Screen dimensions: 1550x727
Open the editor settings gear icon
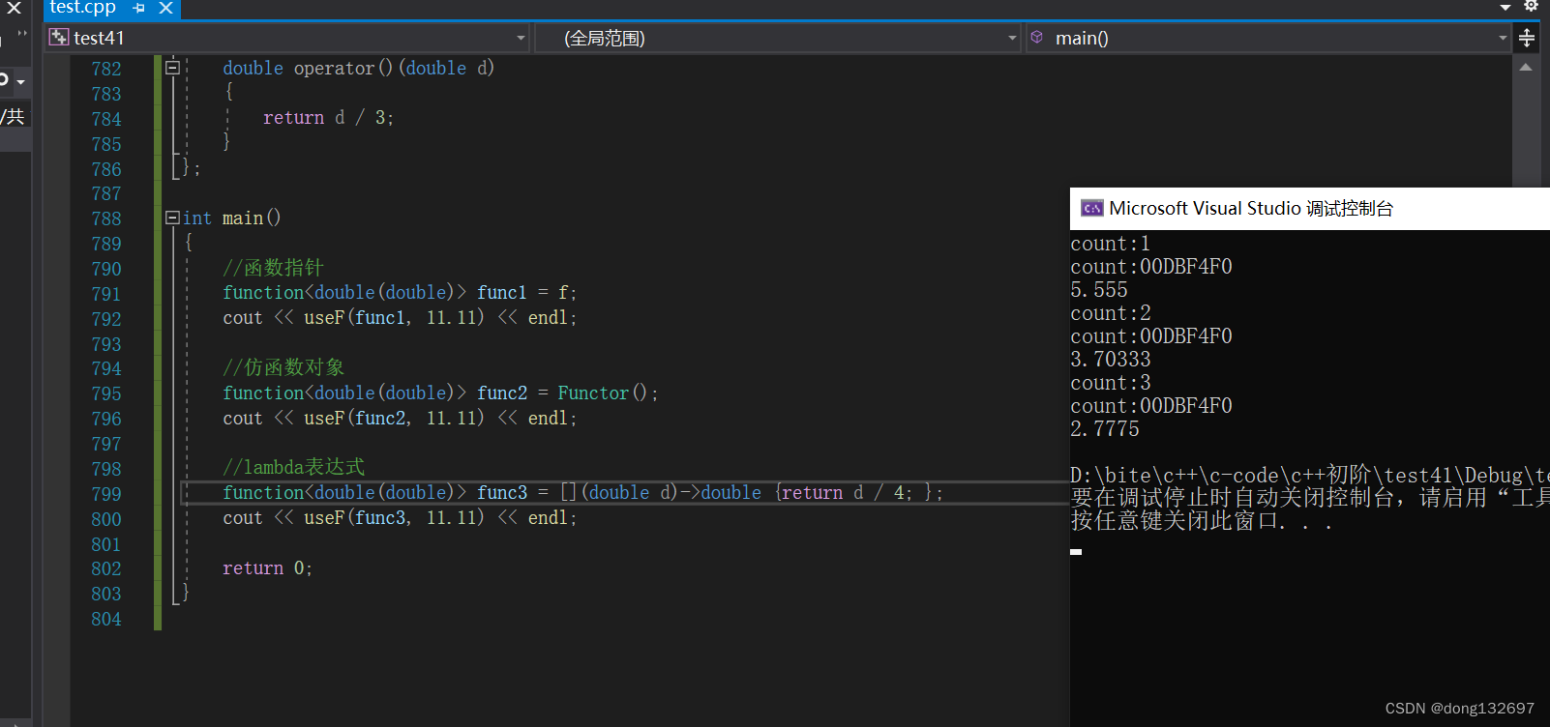click(x=1531, y=6)
